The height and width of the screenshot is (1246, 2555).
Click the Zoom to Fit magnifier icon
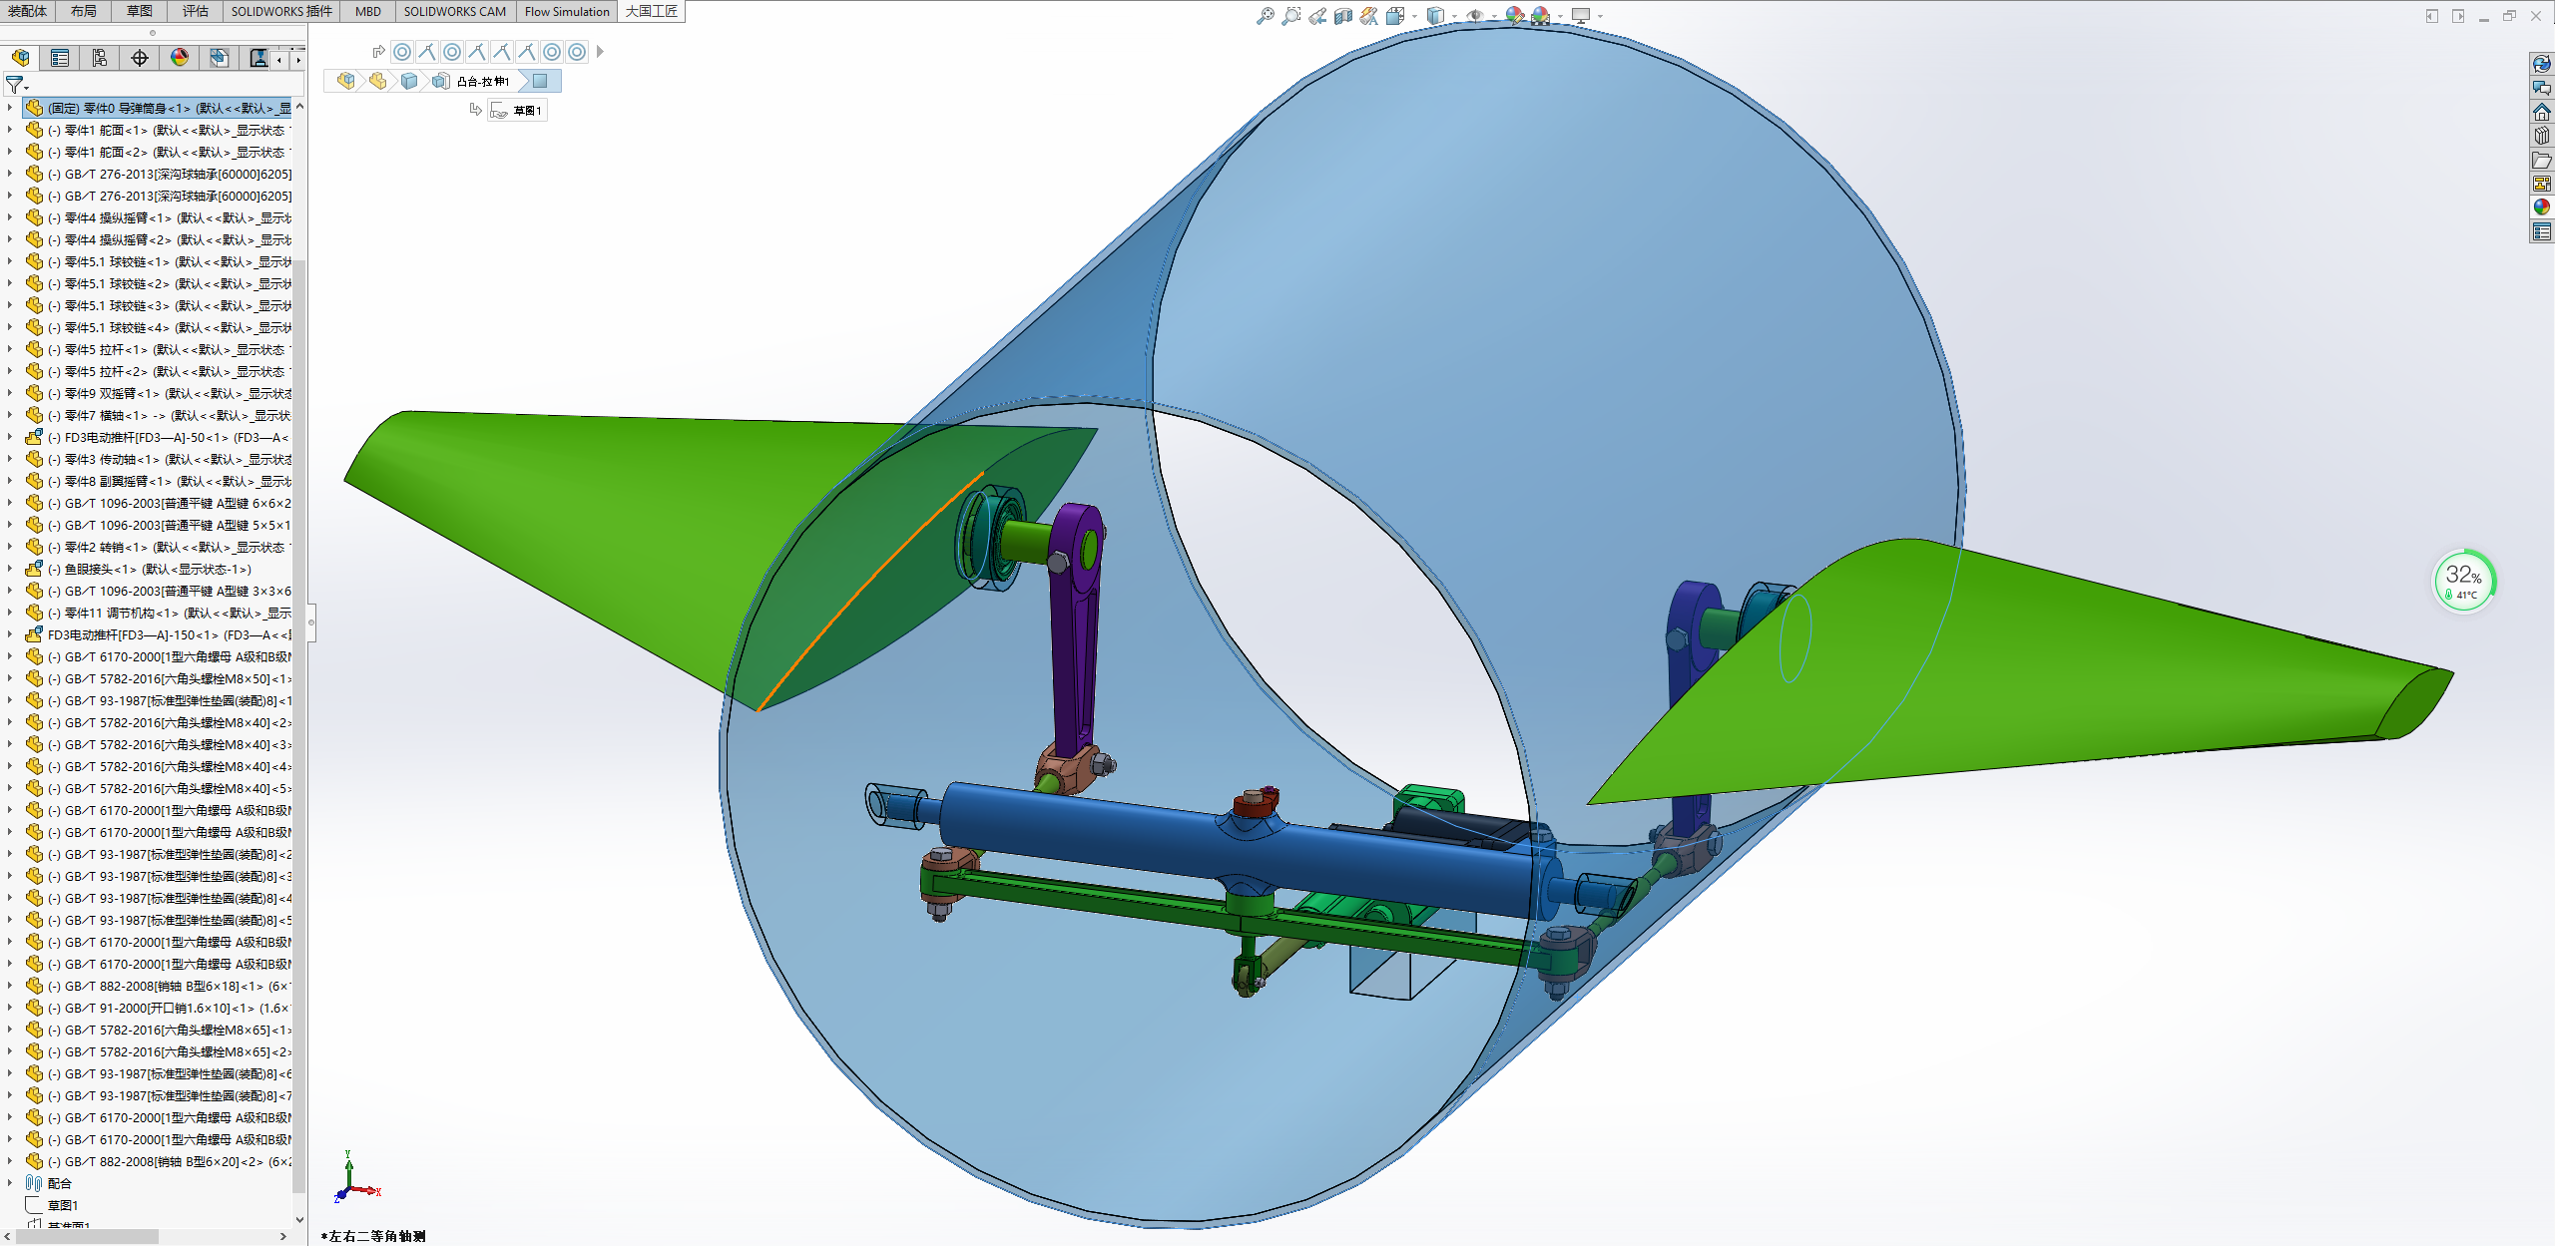pyautogui.click(x=1265, y=16)
